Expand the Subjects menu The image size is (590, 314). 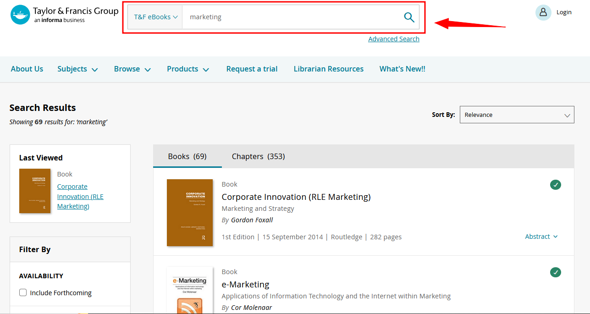(77, 69)
